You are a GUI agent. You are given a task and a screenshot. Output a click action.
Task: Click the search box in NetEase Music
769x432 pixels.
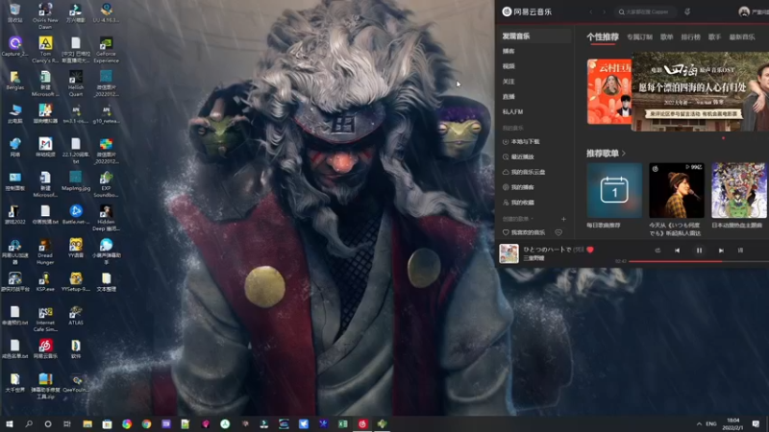(x=645, y=12)
